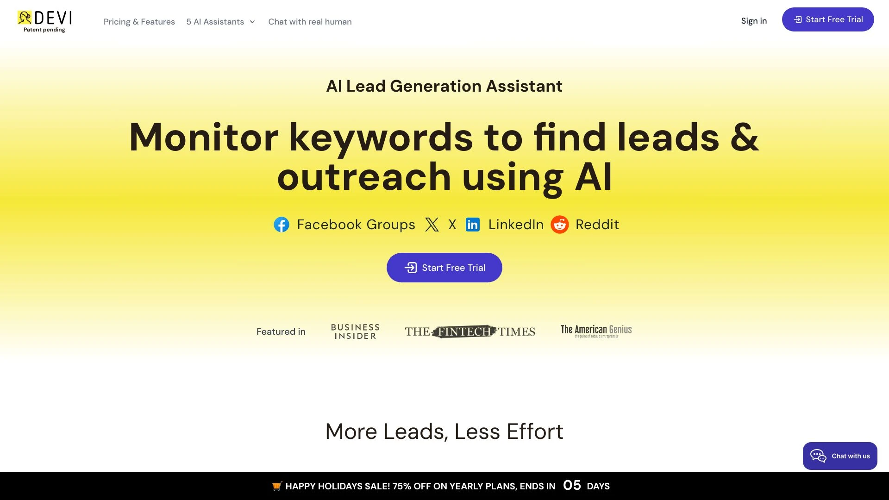Open the 5 AI Assistants expander arrow

[x=252, y=21]
